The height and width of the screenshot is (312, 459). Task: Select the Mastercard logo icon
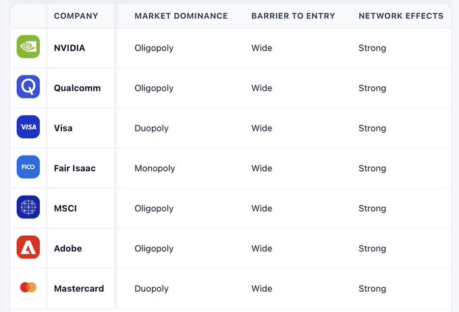click(28, 288)
